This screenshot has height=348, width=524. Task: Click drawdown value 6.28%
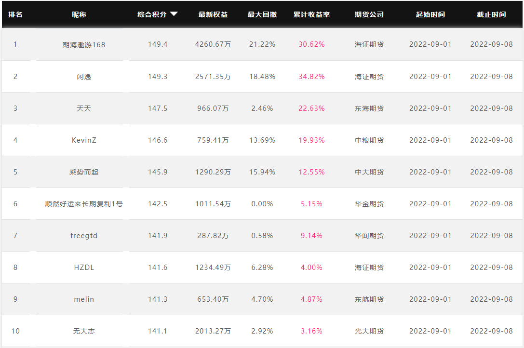pyautogui.click(x=262, y=267)
